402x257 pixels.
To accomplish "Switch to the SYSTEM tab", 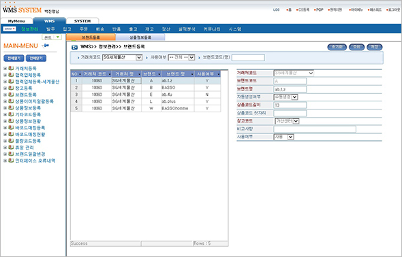I will [82, 21].
